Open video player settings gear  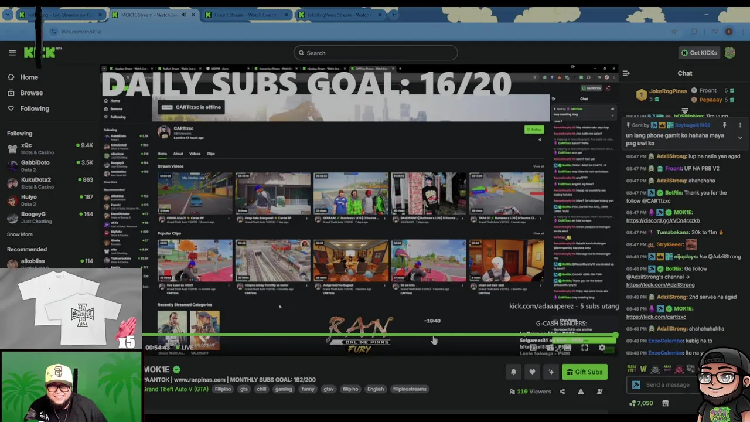[x=602, y=348]
